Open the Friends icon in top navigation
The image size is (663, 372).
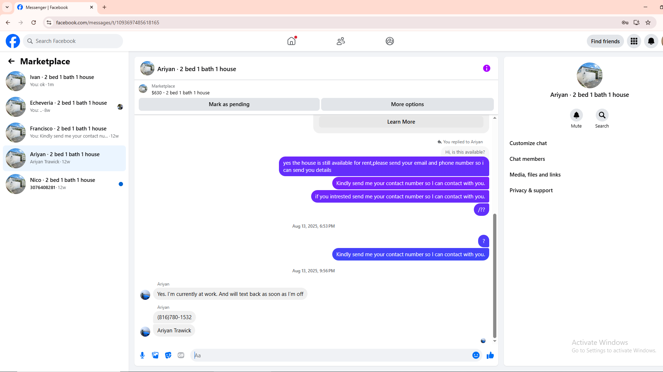[341, 41]
